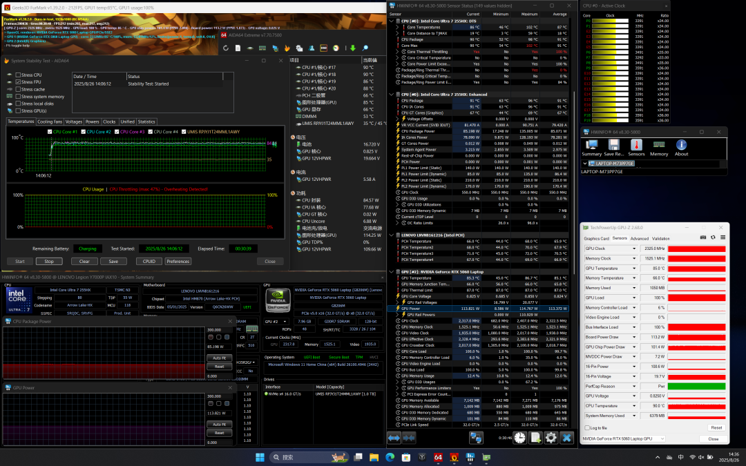Screen dimensions: 746x466
Task: Enable the Stress CPU checkbox
Action: (x=18, y=75)
